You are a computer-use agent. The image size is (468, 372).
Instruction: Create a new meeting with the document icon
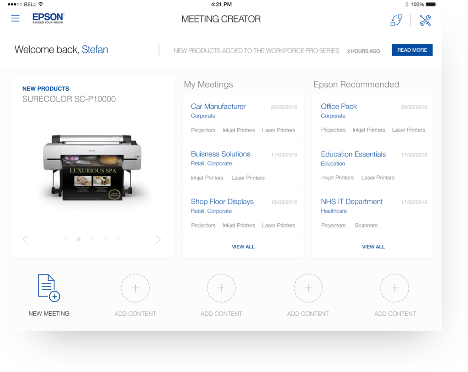click(49, 287)
